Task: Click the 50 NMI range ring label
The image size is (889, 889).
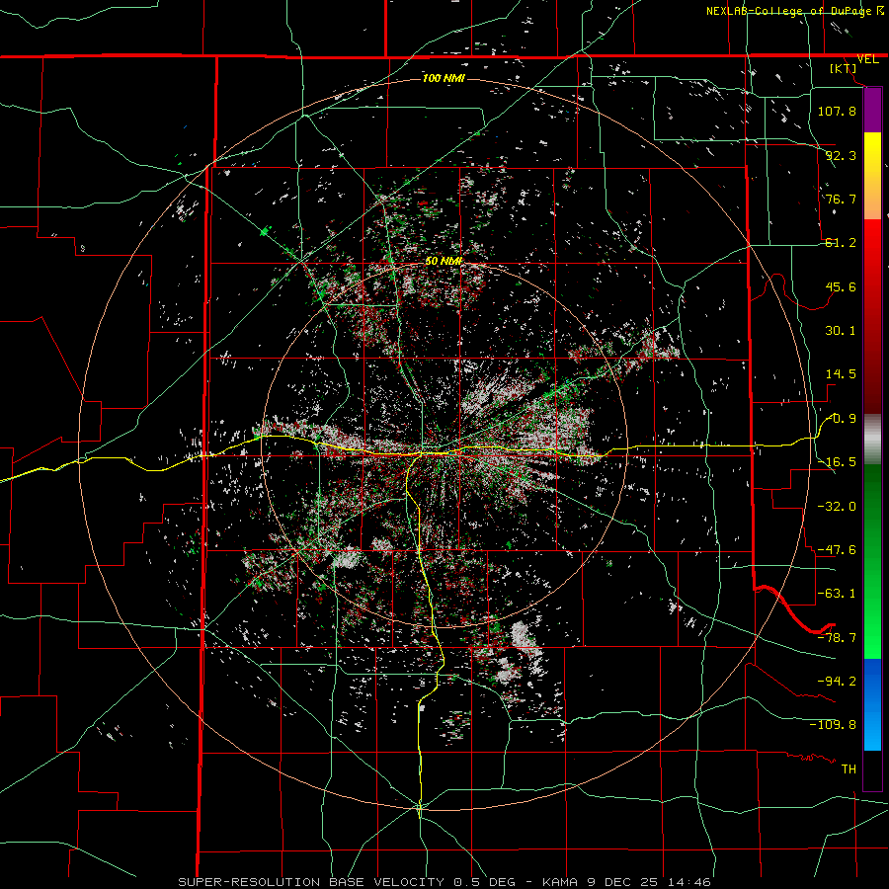Action: (444, 262)
